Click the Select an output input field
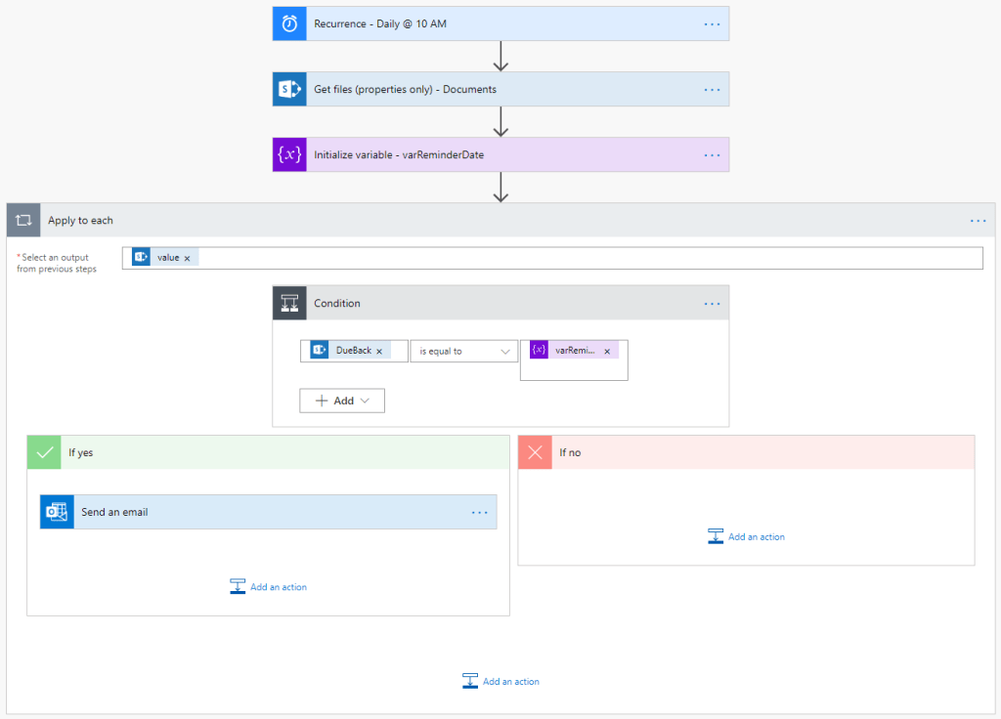This screenshot has height=719, width=1001. point(587,258)
